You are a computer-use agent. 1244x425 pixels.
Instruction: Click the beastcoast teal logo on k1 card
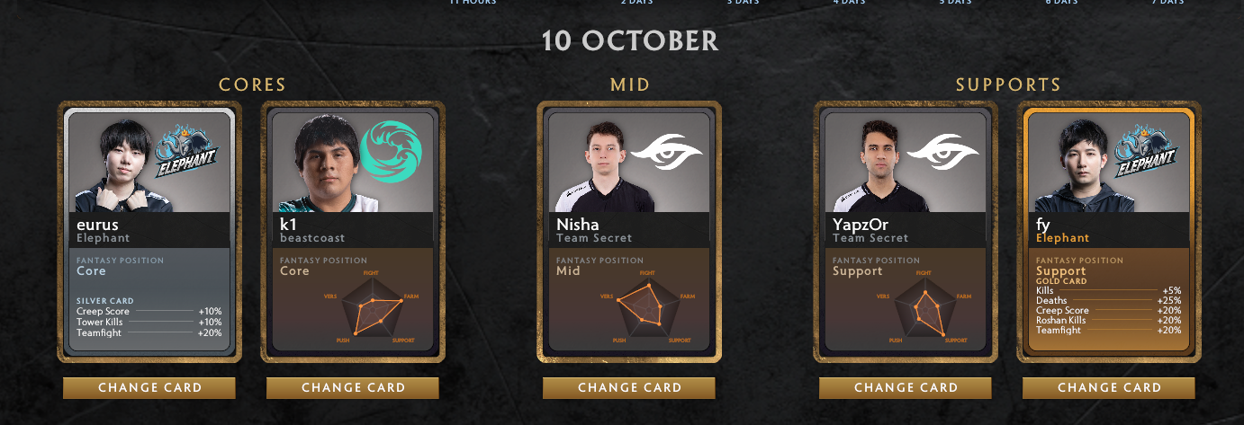click(x=391, y=150)
